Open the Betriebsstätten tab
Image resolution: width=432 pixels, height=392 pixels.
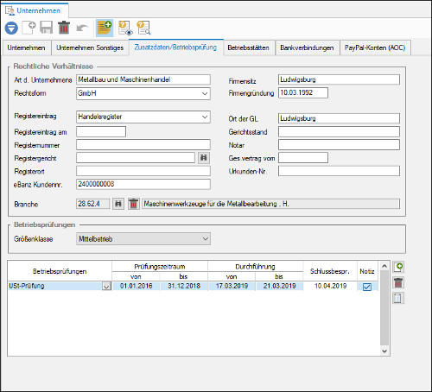[x=248, y=47]
